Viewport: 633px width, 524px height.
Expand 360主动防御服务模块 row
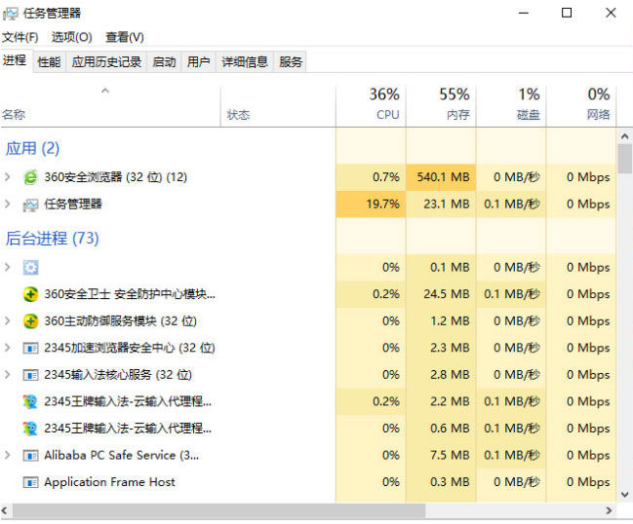[7, 320]
